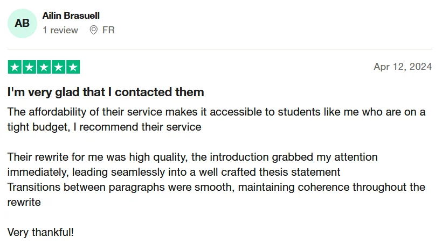This screenshot has height=244, width=442.
Task: Select the fourth green star
Action: tap(59, 67)
